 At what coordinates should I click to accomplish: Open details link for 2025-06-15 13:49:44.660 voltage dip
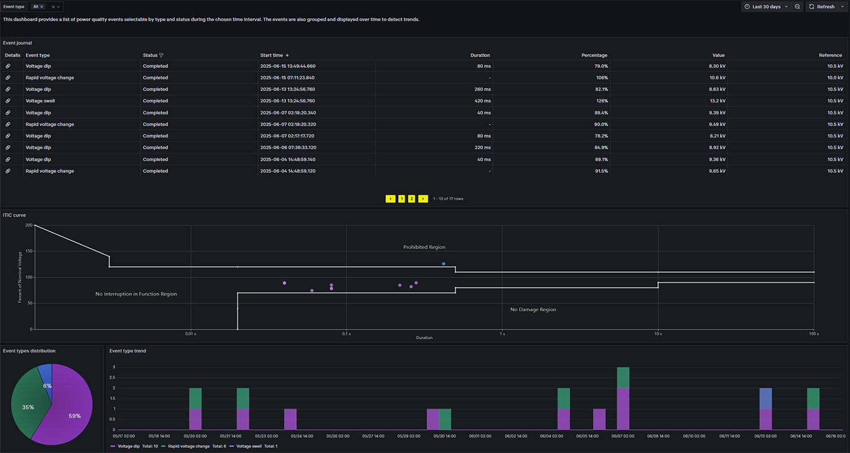click(x=8, y=66)
